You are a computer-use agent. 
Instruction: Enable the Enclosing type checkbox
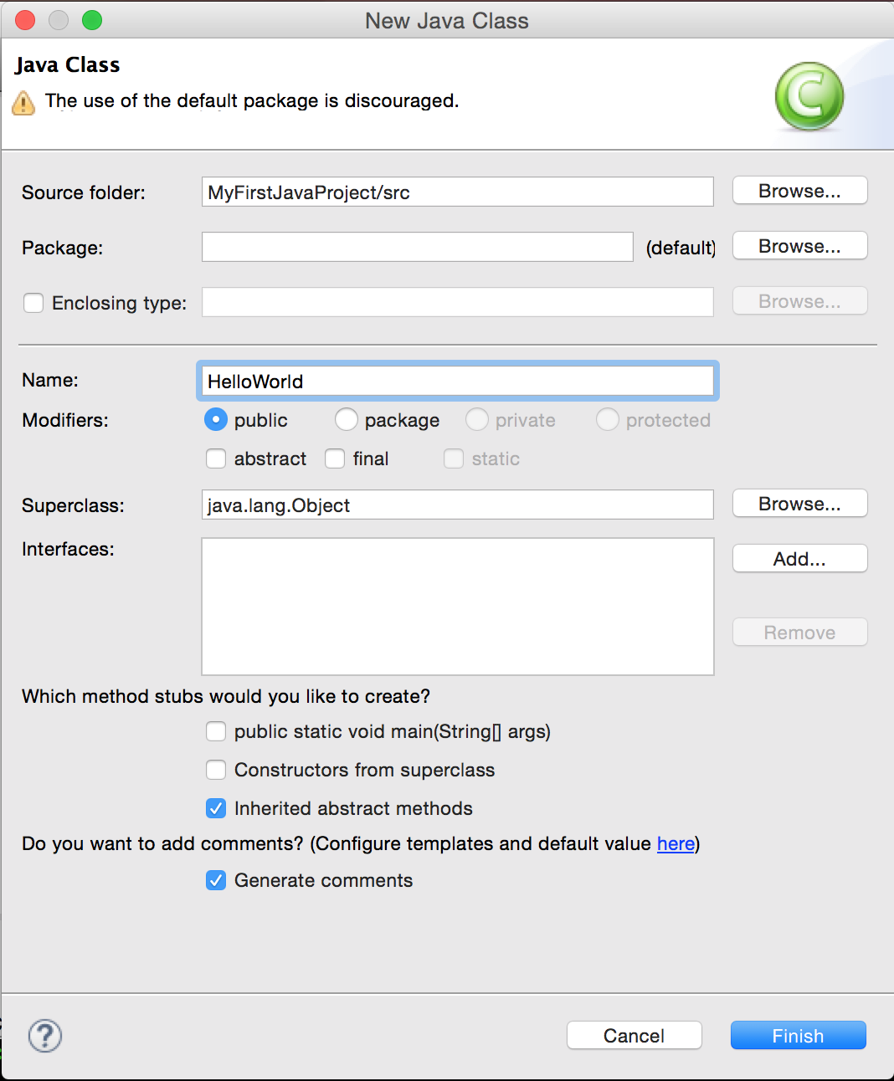click(33, 303)
